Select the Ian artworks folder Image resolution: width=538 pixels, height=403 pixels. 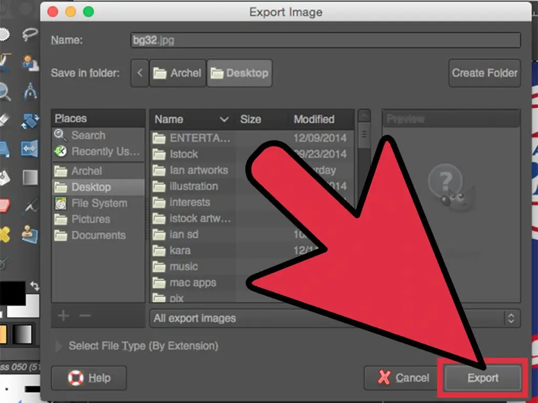coord(252,171)
